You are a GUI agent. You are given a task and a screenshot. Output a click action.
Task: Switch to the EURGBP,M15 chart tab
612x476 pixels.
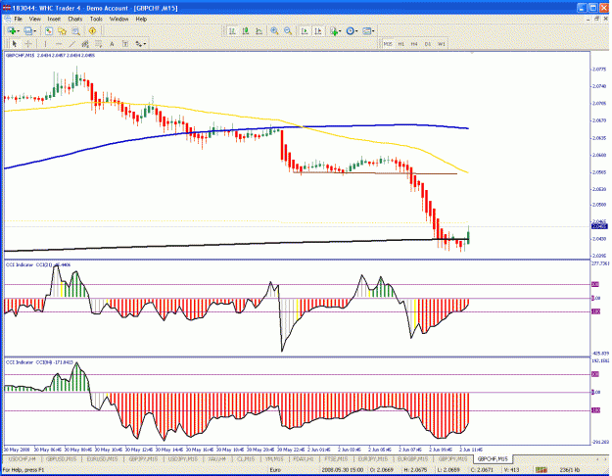(x=413, y=458)
